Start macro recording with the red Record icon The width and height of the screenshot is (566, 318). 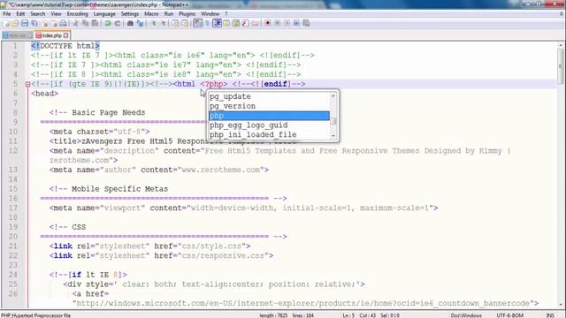tap(267, 24)
